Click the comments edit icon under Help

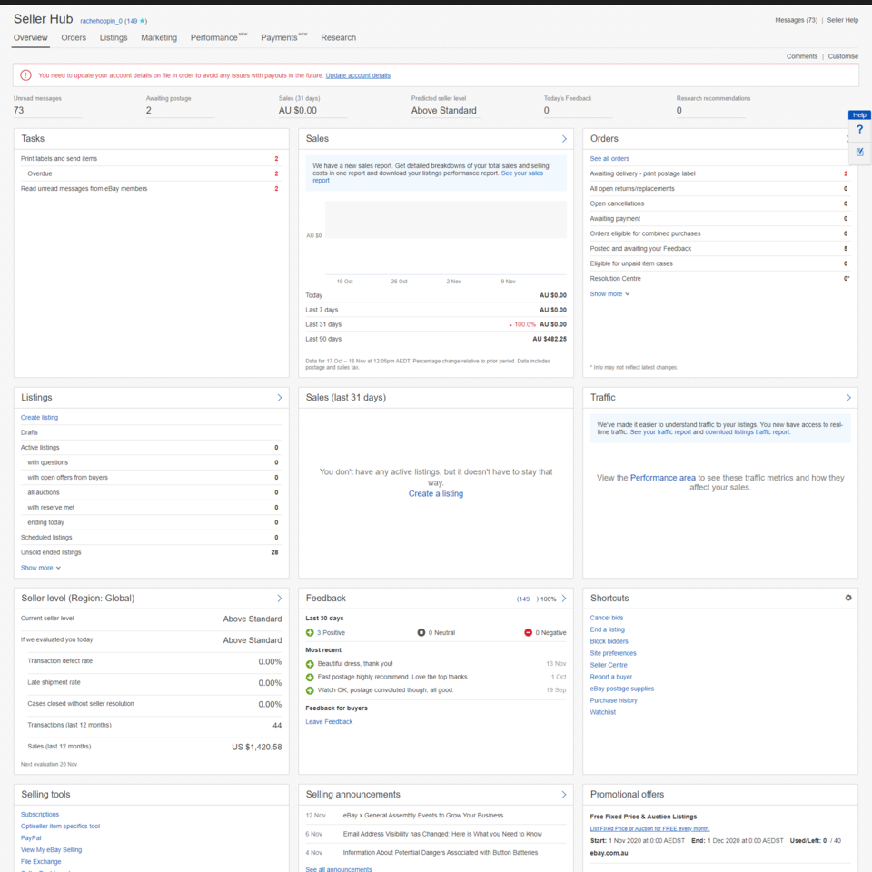tap(860, 152)
